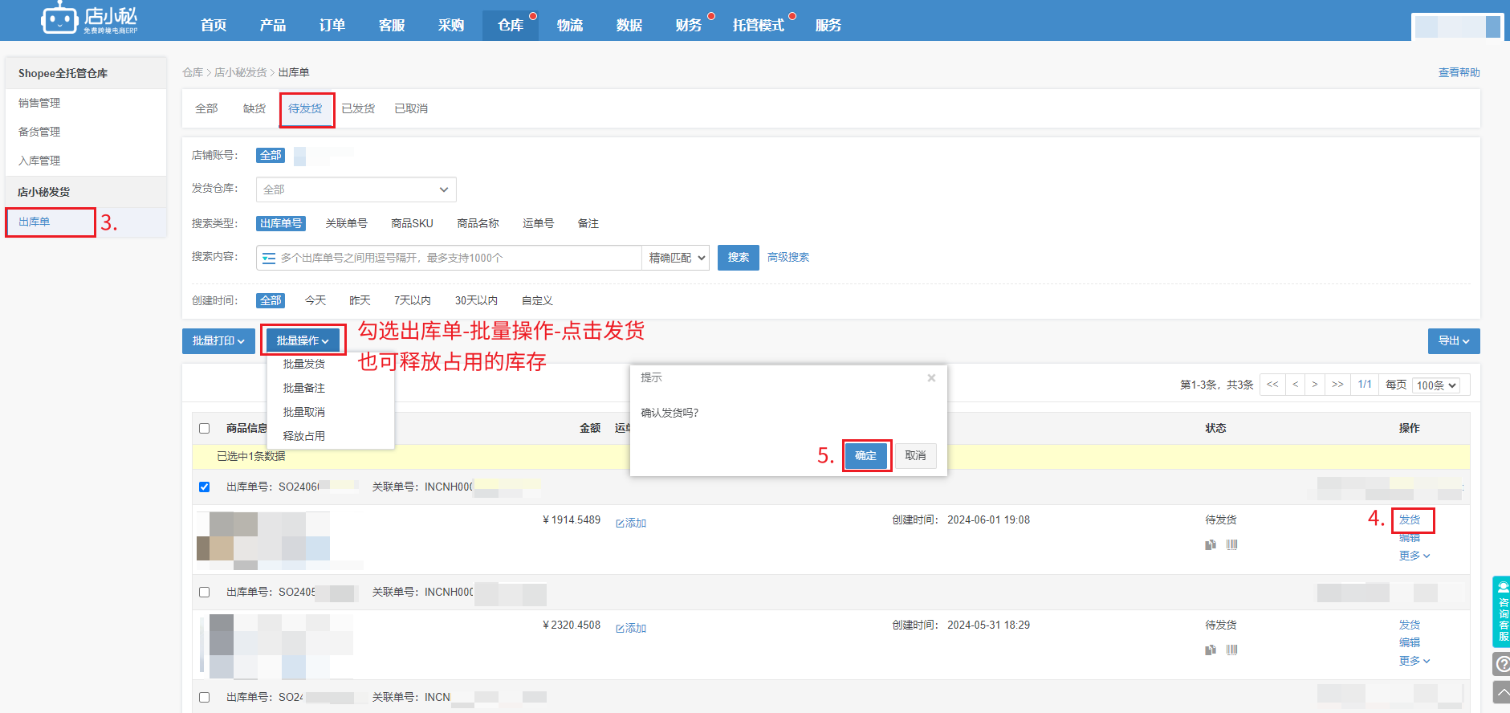
Task: Click barcode icon in first order row
Action: click(1231, 545)
